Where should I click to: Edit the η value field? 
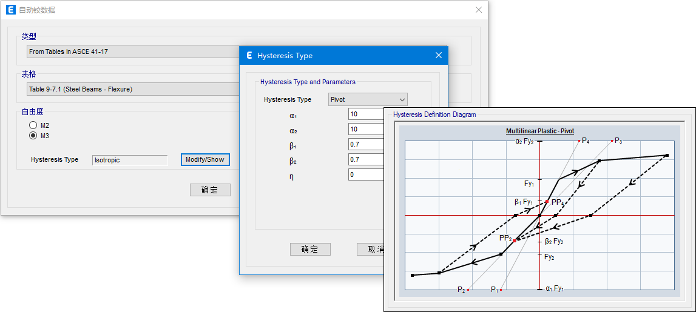(366, 174)
